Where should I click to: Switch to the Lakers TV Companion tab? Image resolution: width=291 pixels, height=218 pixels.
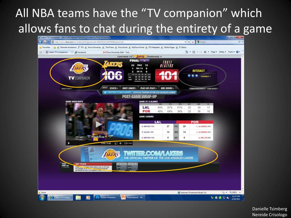pos(58,52)
